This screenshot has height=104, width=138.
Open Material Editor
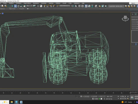96,6
